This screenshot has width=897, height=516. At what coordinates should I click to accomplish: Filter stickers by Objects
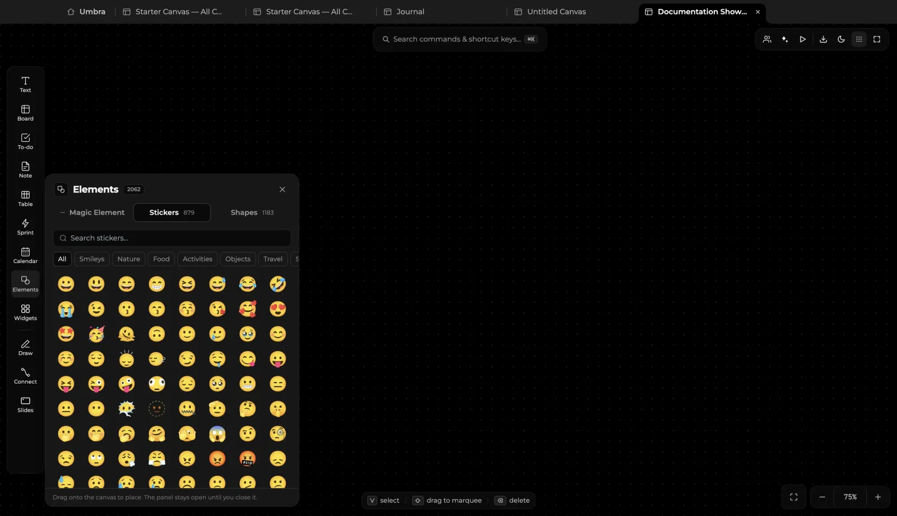tap(238, 259)
